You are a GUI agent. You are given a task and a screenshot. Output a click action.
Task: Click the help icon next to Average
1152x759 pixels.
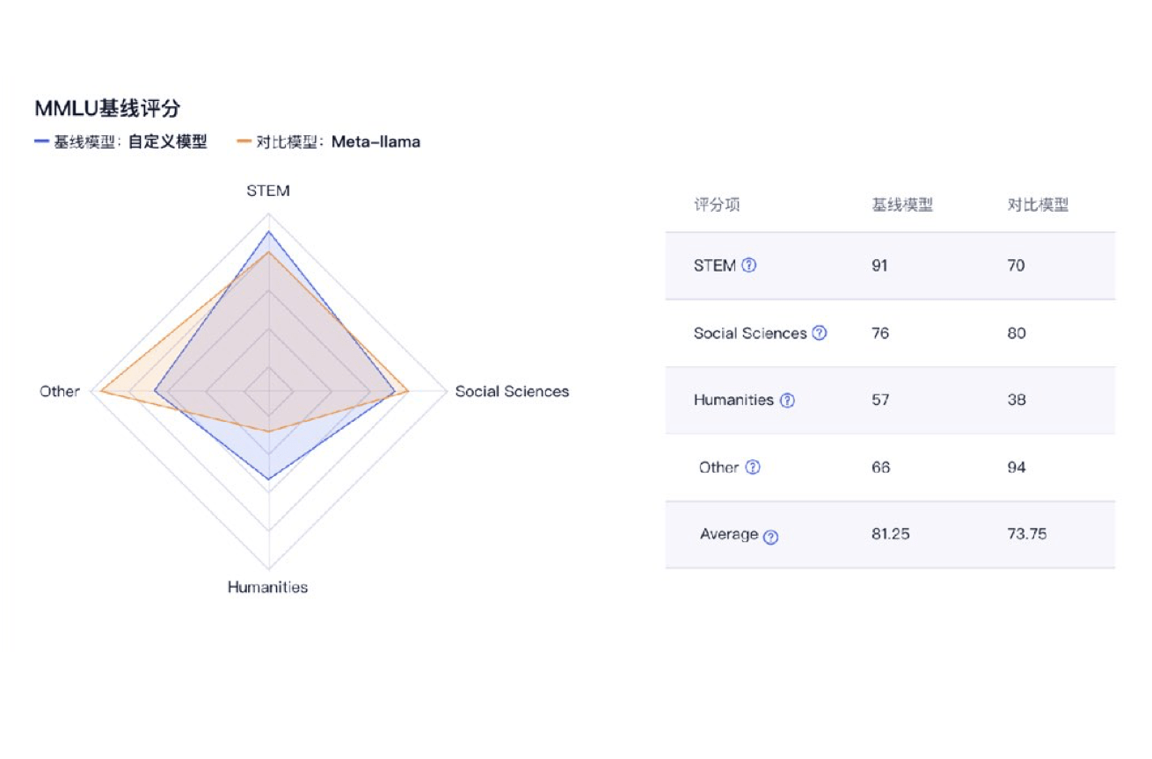pyautogui.click(x=770, y=537)
